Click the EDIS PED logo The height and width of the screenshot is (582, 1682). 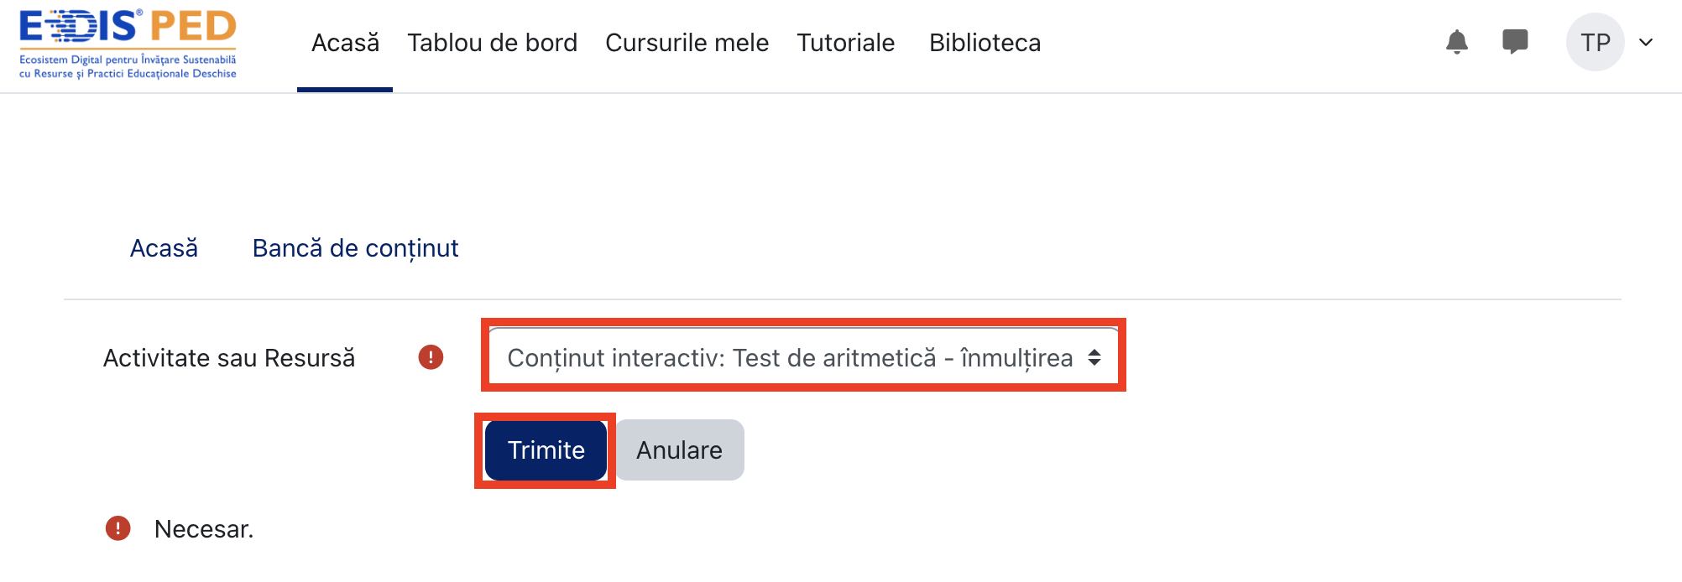(126, 42)
